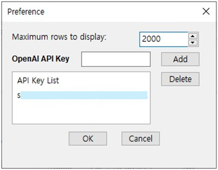Increase maximum rows with up arrow
This screenshot has height=170, width=218.
193,36
